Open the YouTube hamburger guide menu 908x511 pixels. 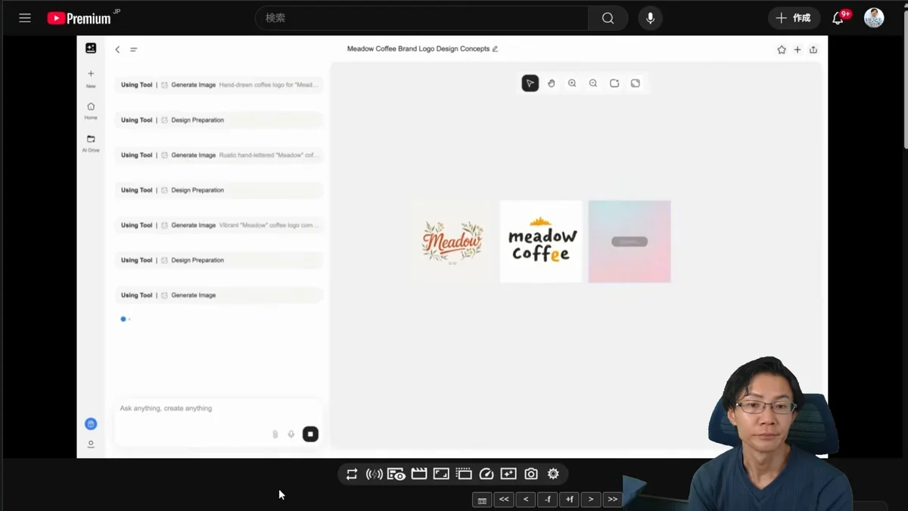point(25,18)
